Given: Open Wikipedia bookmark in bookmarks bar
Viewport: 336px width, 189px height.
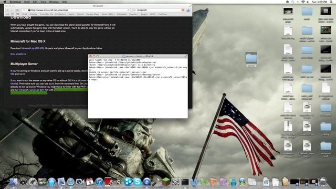Looking at the screenshot, I should [x=122, y=14].
